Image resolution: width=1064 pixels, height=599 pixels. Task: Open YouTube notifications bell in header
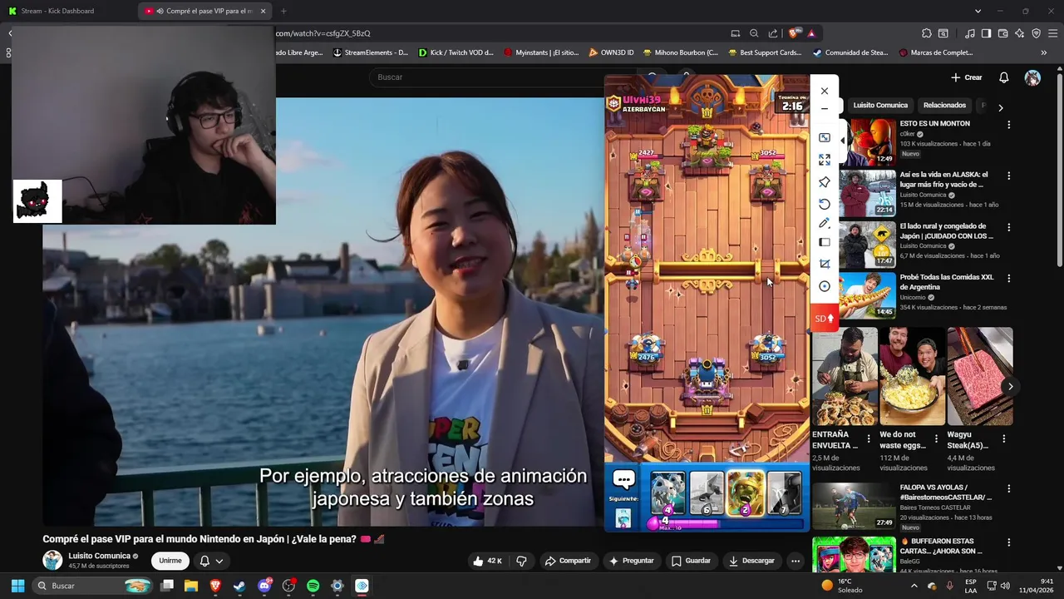[1003, 77]
